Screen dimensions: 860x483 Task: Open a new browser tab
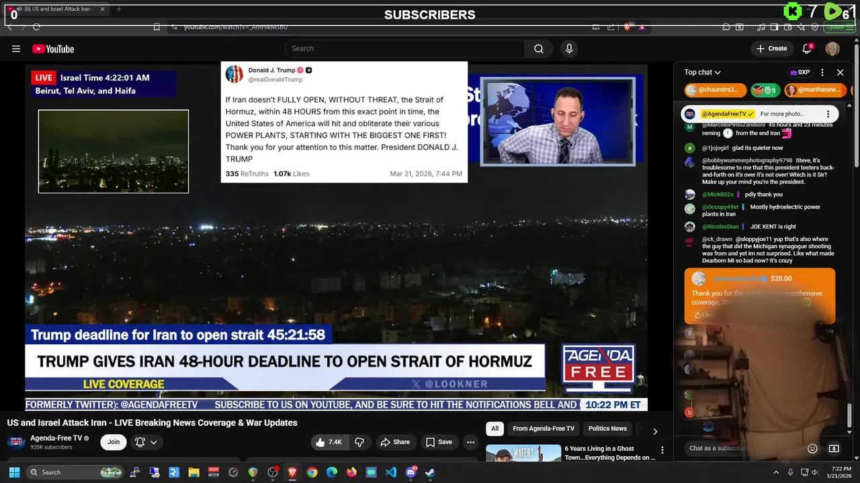point(119,9)
